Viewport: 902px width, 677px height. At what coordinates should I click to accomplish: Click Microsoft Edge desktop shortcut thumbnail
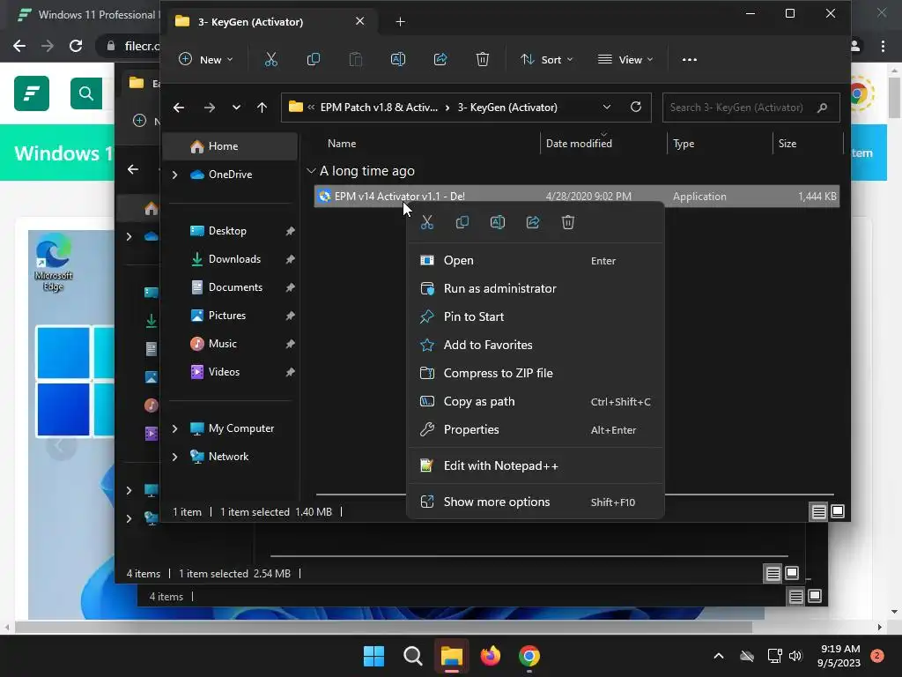coord(54,263)
